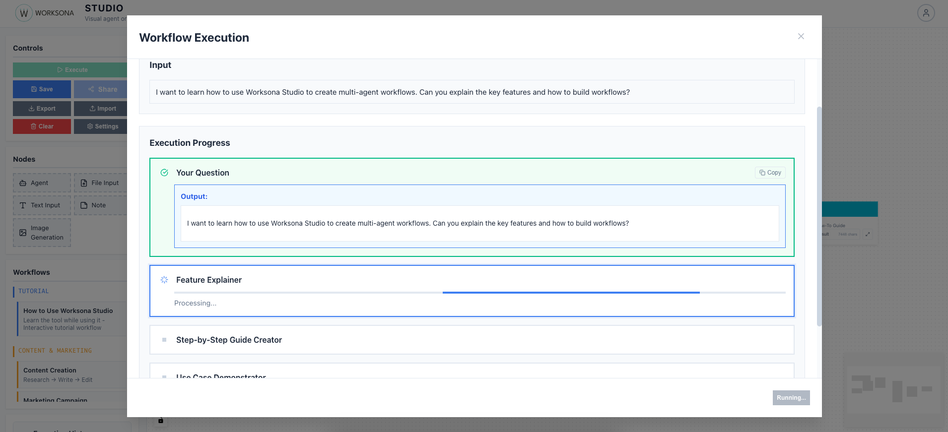
Task: Click the Input text field in dialog
Action: [472, 92]
